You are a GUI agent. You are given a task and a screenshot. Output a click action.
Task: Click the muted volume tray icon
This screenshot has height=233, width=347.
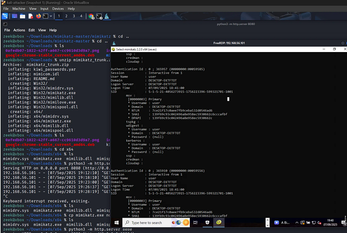pyautogui.click(x=319, y=223)
